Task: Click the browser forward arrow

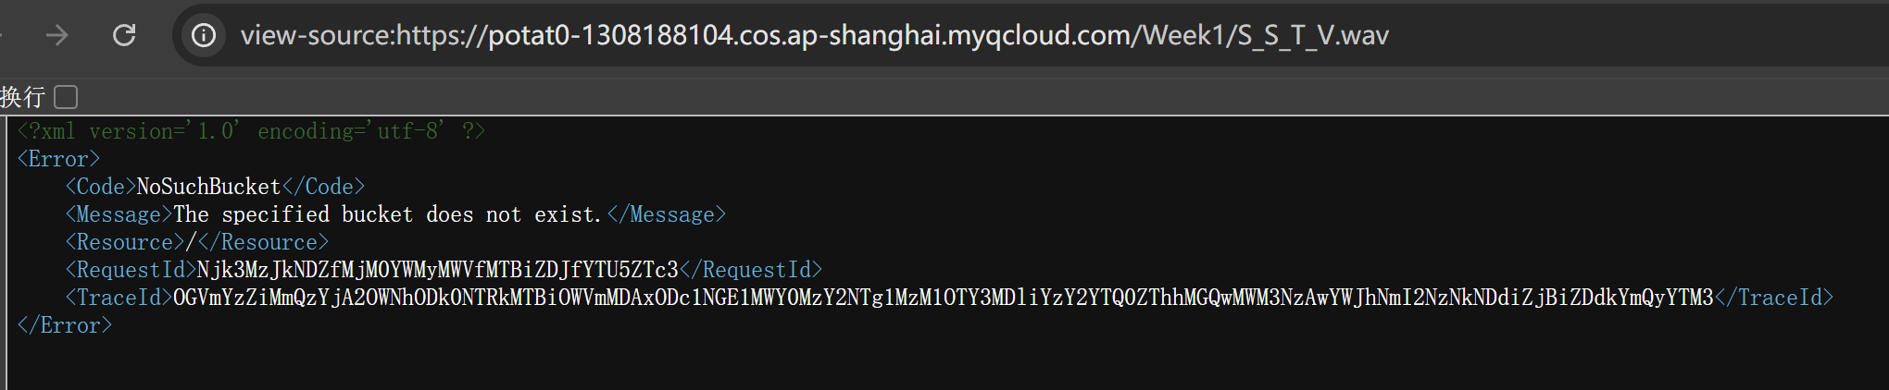Action: 57,35
